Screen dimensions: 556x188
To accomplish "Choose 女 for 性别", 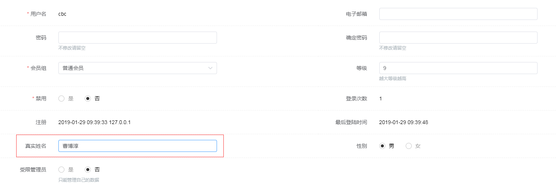I will point(409,146).
